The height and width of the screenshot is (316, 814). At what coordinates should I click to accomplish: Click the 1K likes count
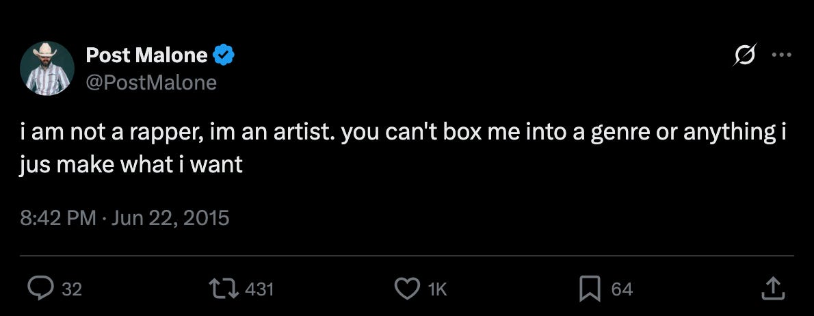tap(437, 290)
